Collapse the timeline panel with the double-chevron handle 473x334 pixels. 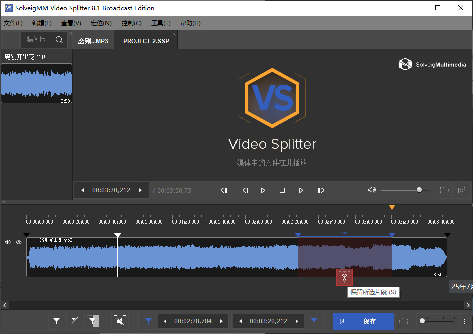(x=4, y=202)
